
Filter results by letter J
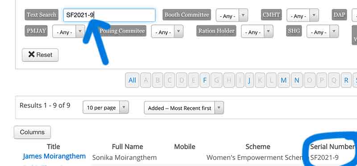click(249, 80)
